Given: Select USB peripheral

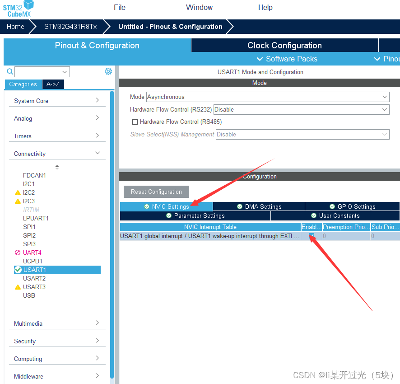Looking at the screenshot, I should tap(29, 295).
